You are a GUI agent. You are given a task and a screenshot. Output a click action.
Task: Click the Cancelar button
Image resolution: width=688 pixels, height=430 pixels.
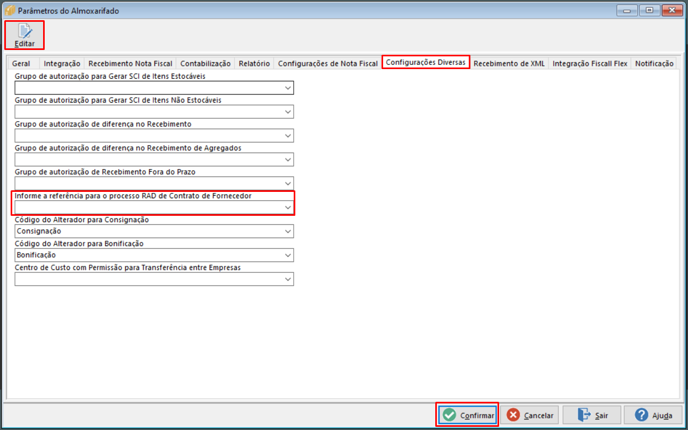[530, 415]
